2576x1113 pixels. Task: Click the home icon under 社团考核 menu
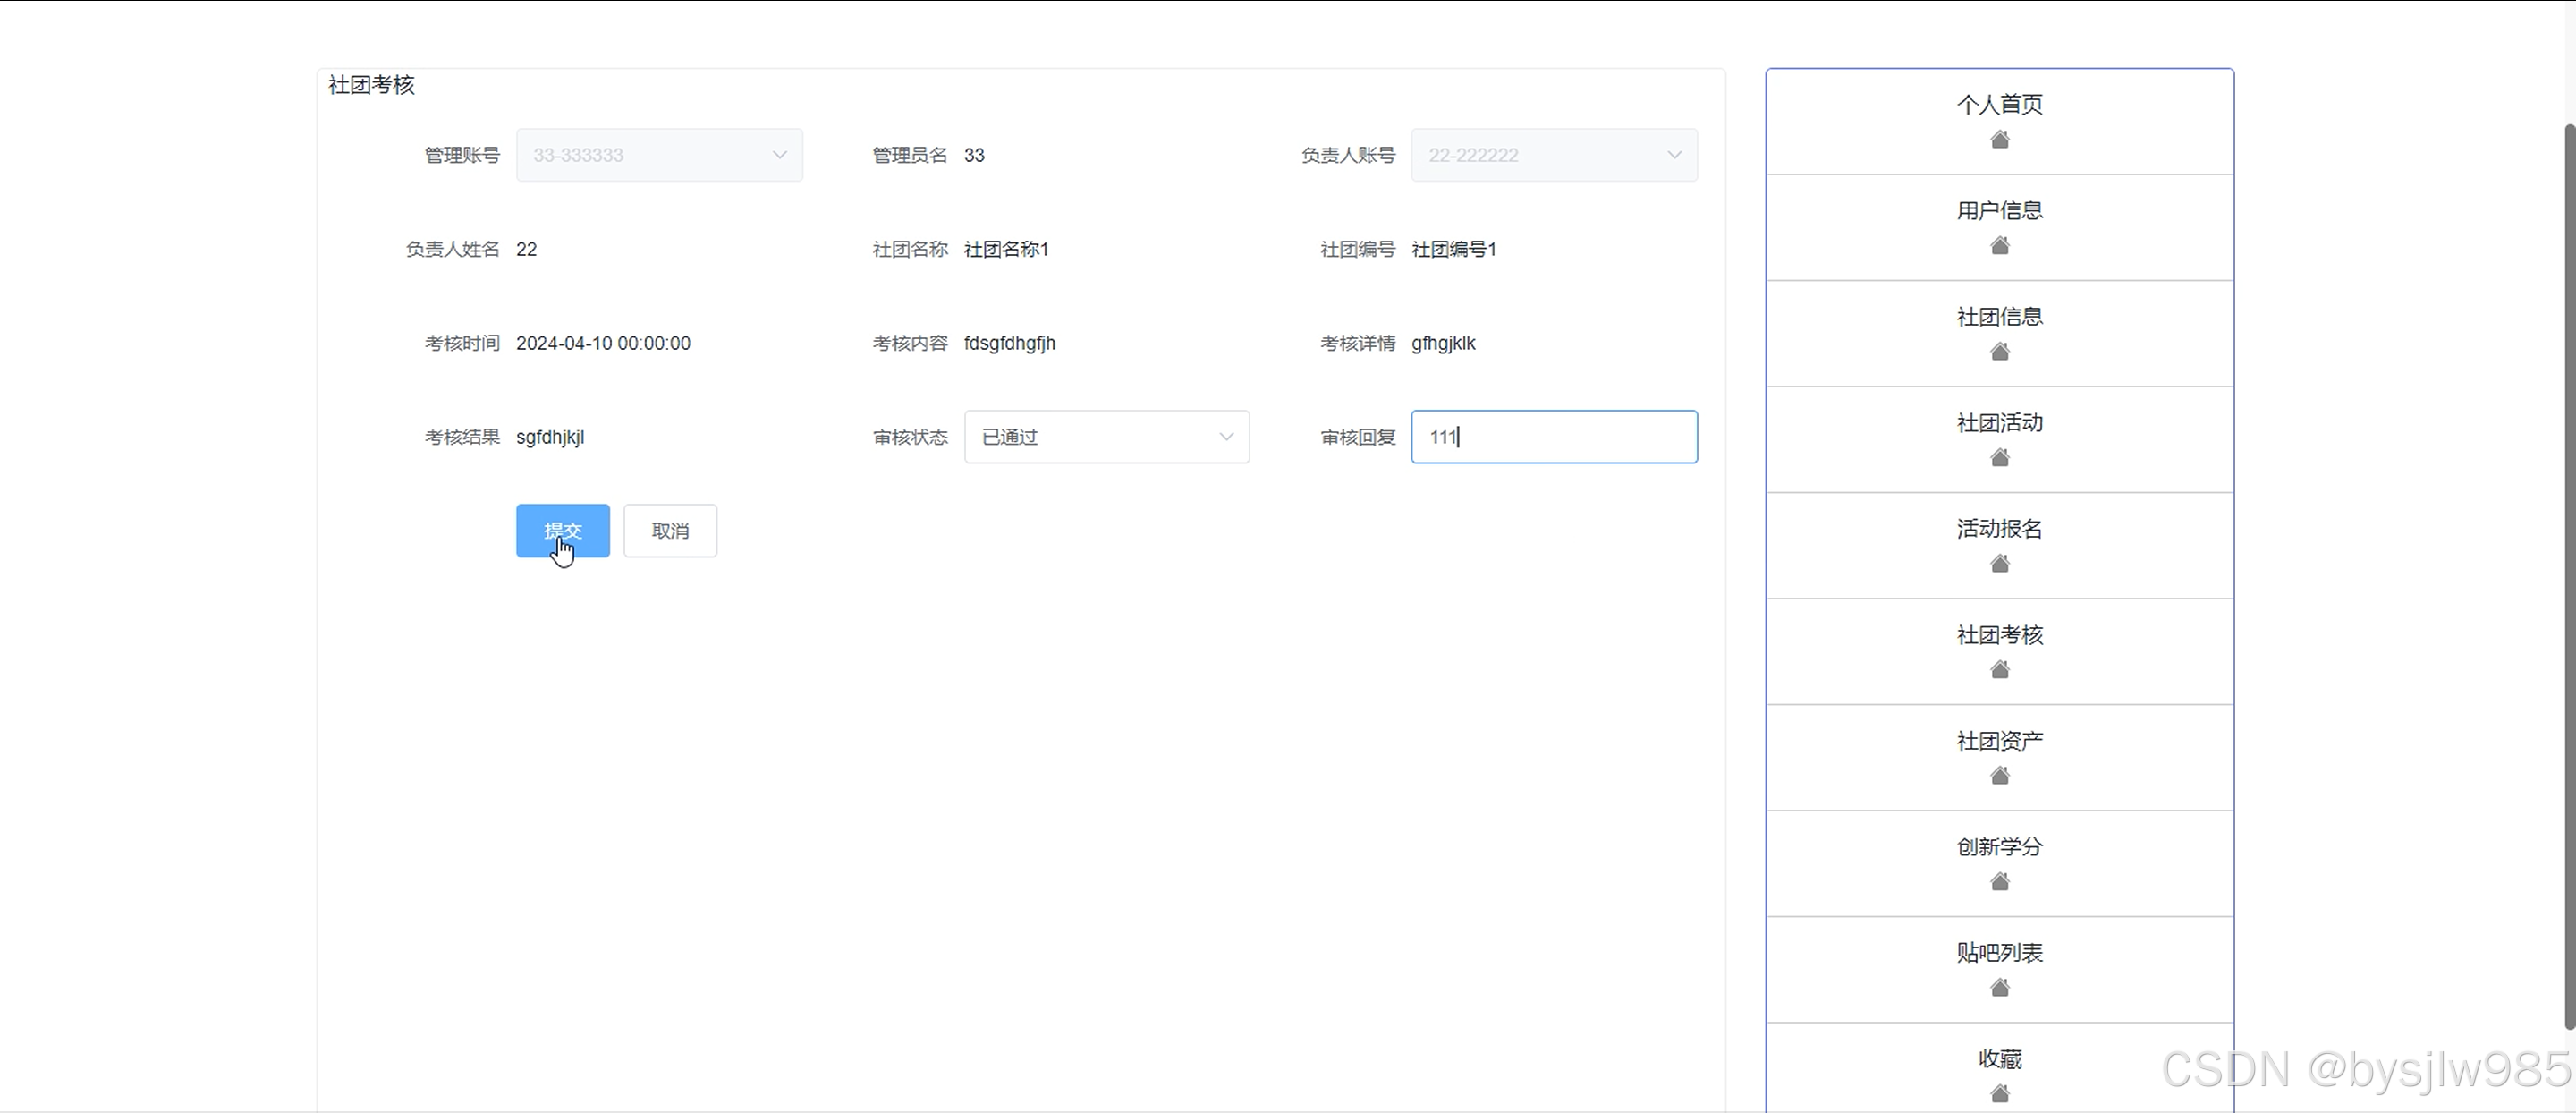click(1999, 669)
